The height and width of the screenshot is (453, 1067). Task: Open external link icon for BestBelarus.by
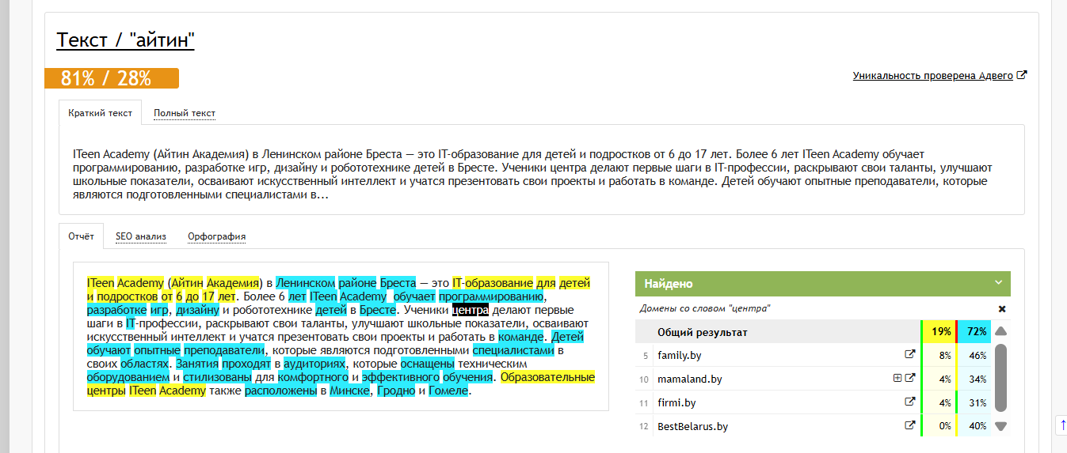(910, 426)
